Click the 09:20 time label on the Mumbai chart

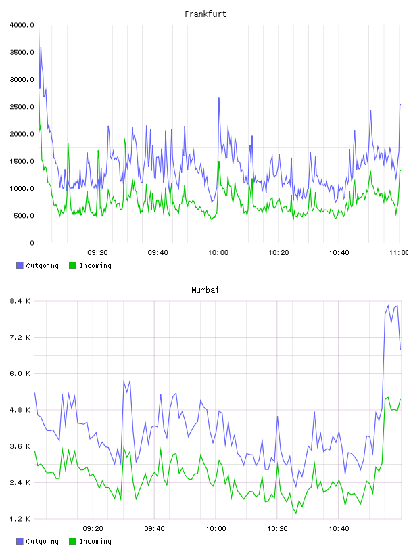tap(93, 529)
